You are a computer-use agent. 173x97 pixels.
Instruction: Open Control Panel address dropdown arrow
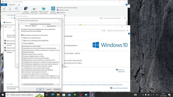pos(102,30)
